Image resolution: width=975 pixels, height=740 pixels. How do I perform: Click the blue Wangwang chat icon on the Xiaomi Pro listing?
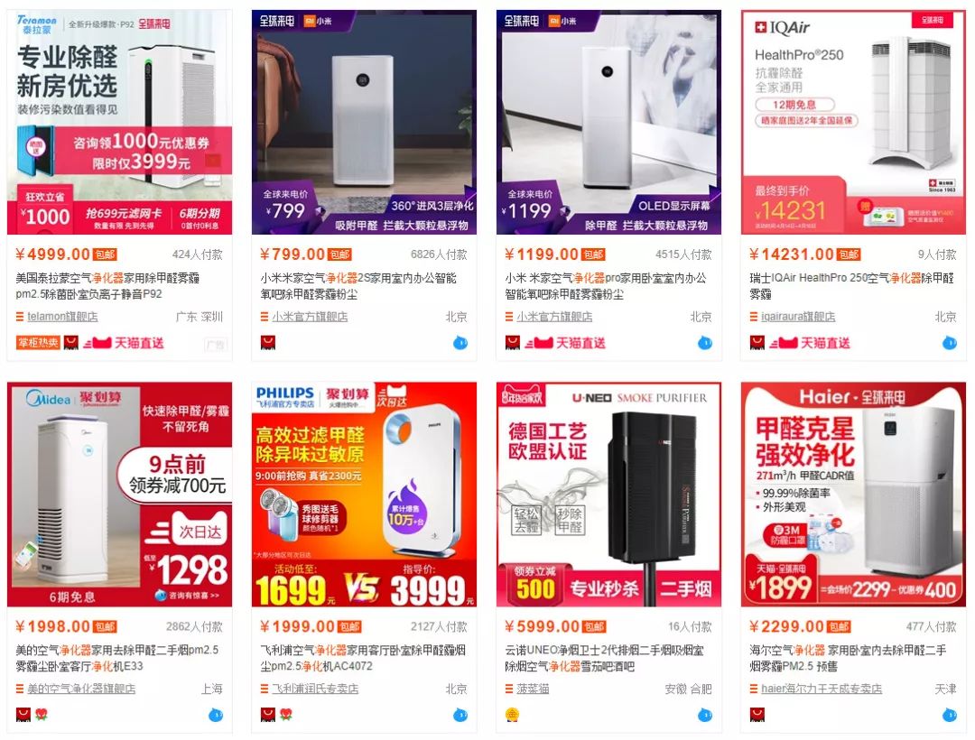(x=704, y=342)
